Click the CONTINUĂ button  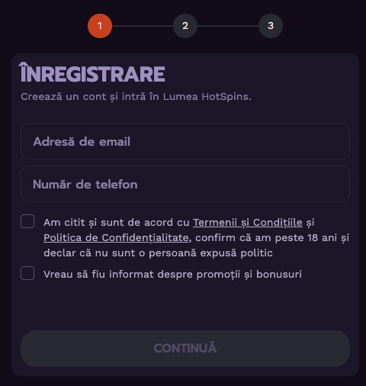pos(185,349)
